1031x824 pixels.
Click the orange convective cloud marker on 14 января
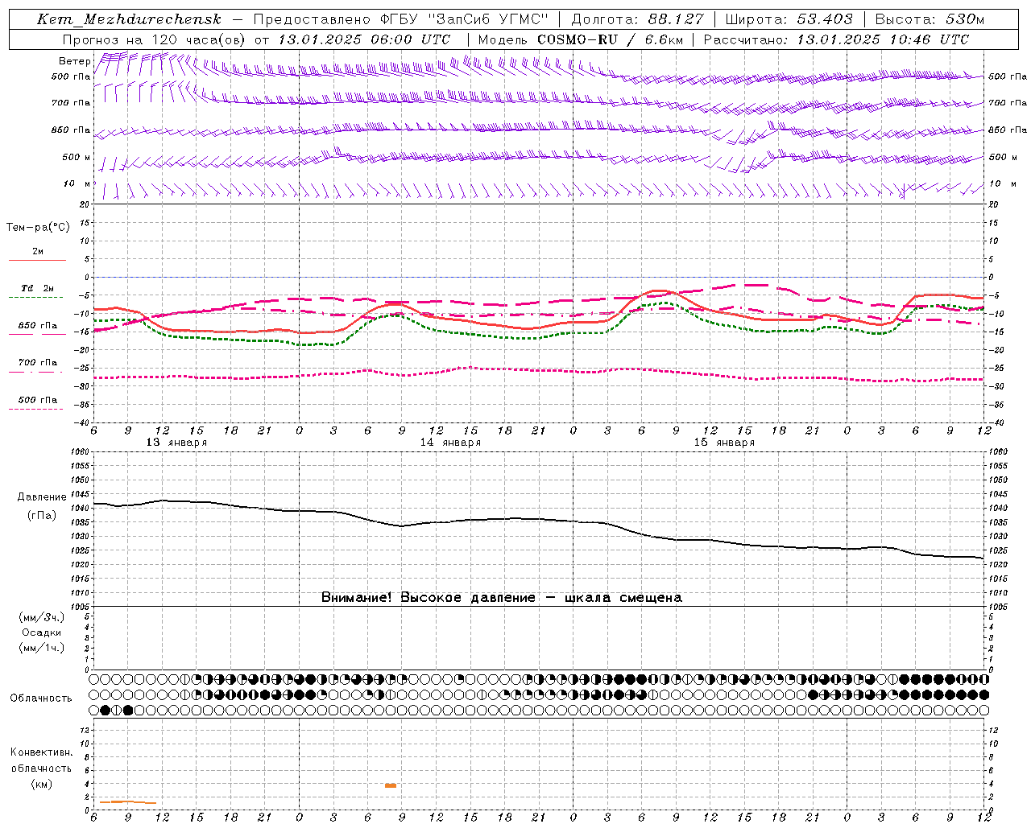click(x=390, y=785)
